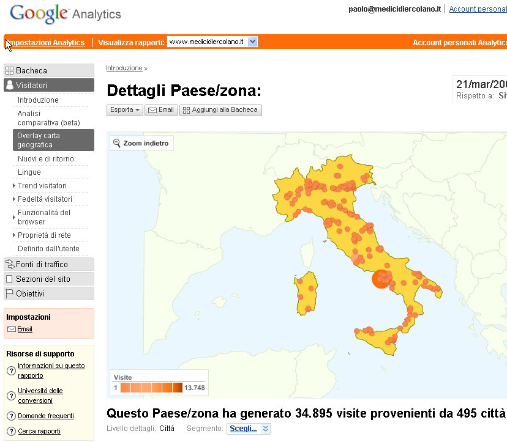The width and height of the screenshot is (507, 442).
Task: Click Cerca rapporti link
Action: click(x=39, y=431)
